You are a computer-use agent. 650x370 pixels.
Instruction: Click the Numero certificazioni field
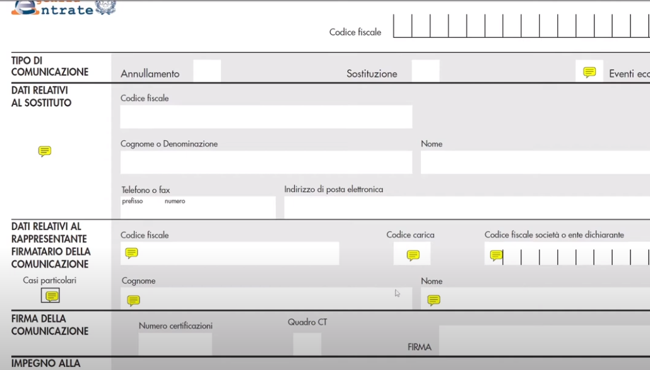tap(175, 344)
